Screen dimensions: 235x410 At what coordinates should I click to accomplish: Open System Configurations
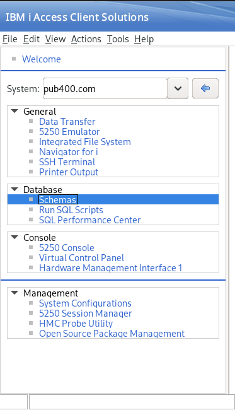pos(85,303)
